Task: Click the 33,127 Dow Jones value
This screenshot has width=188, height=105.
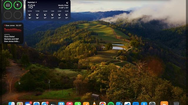Action: (x=19, y=25)
